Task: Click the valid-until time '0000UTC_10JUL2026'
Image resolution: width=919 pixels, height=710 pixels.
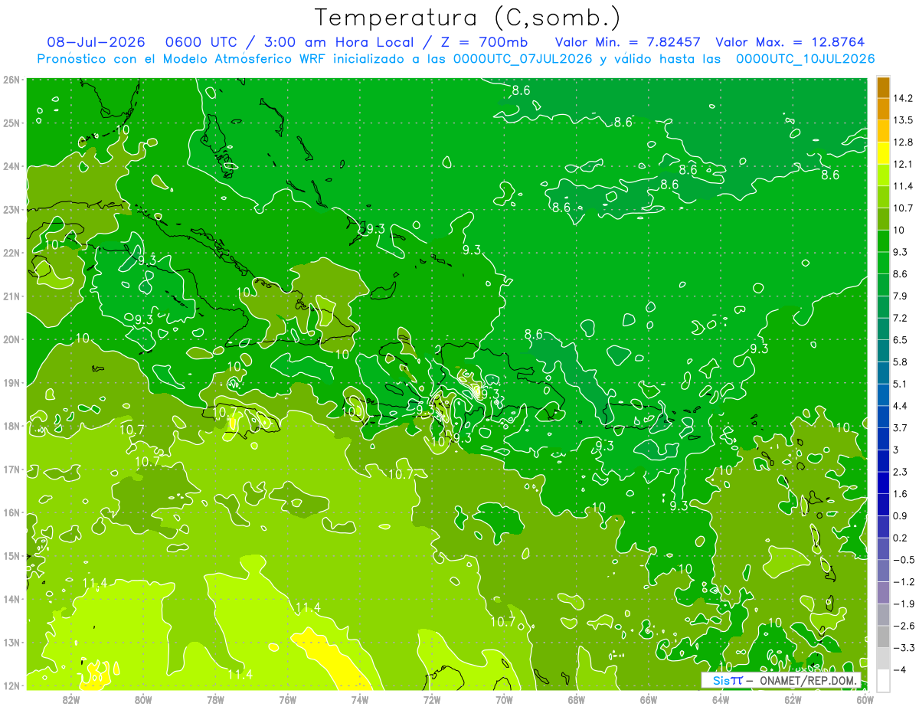Action: pos(806,59)
